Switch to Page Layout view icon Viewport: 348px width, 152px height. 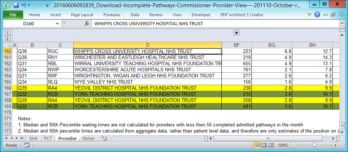click(264, 145)
